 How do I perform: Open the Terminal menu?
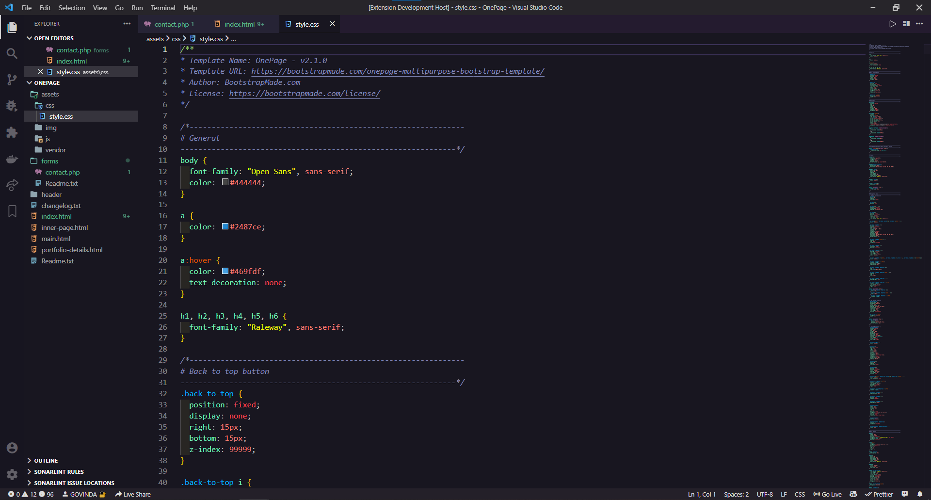click(163, 8)
